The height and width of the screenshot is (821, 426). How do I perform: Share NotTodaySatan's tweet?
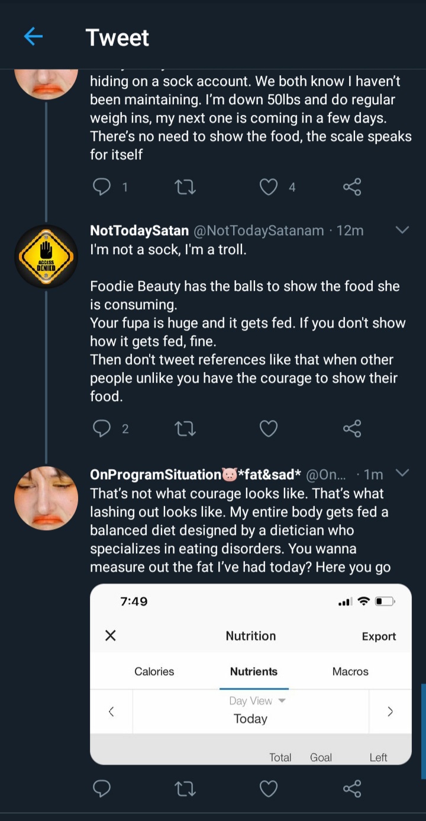(352, 428)
